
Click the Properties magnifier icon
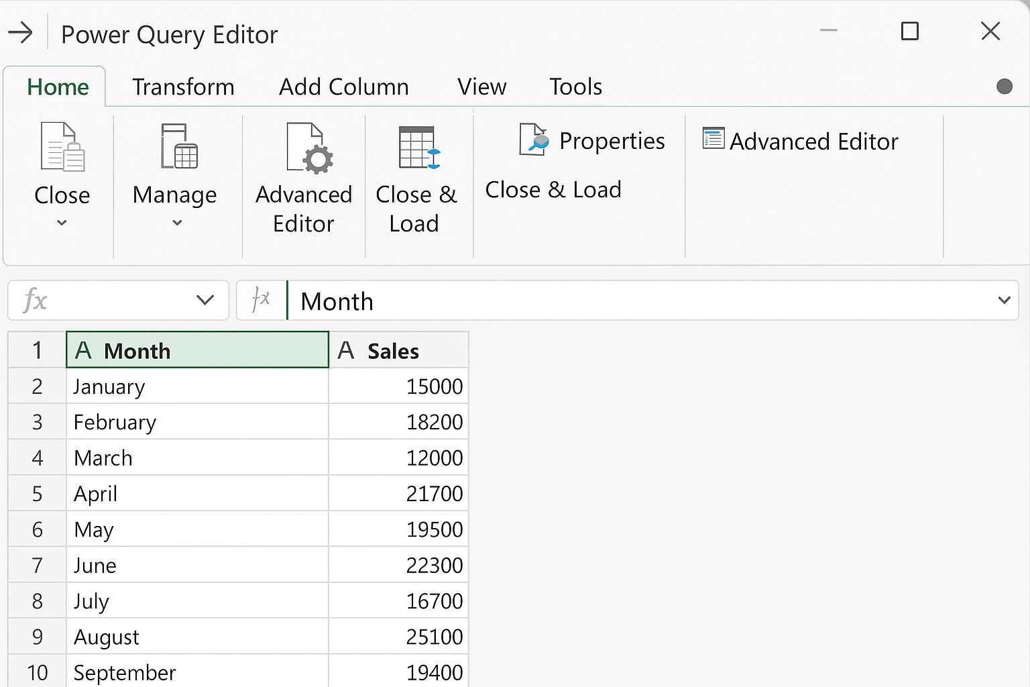coord(534,140)
